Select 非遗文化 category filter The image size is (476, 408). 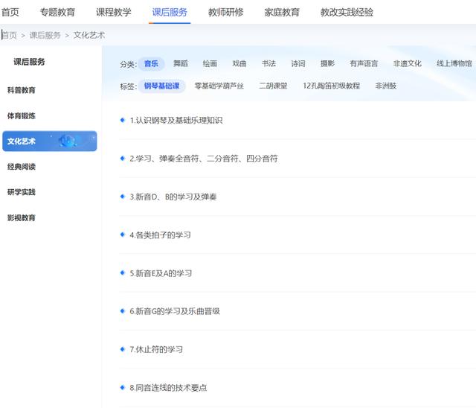(x=407, y=64)
